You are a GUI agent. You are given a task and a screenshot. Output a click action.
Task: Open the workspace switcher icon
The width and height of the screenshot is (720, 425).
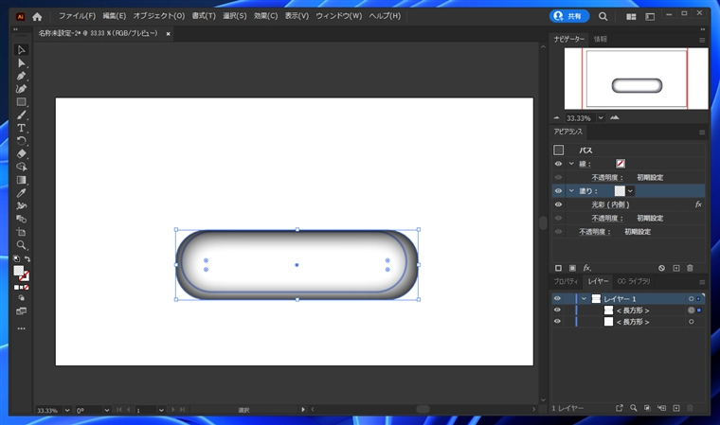tap(650, 16)
